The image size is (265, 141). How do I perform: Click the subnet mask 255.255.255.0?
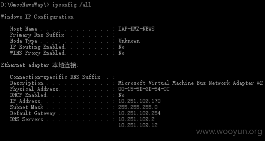138,107
